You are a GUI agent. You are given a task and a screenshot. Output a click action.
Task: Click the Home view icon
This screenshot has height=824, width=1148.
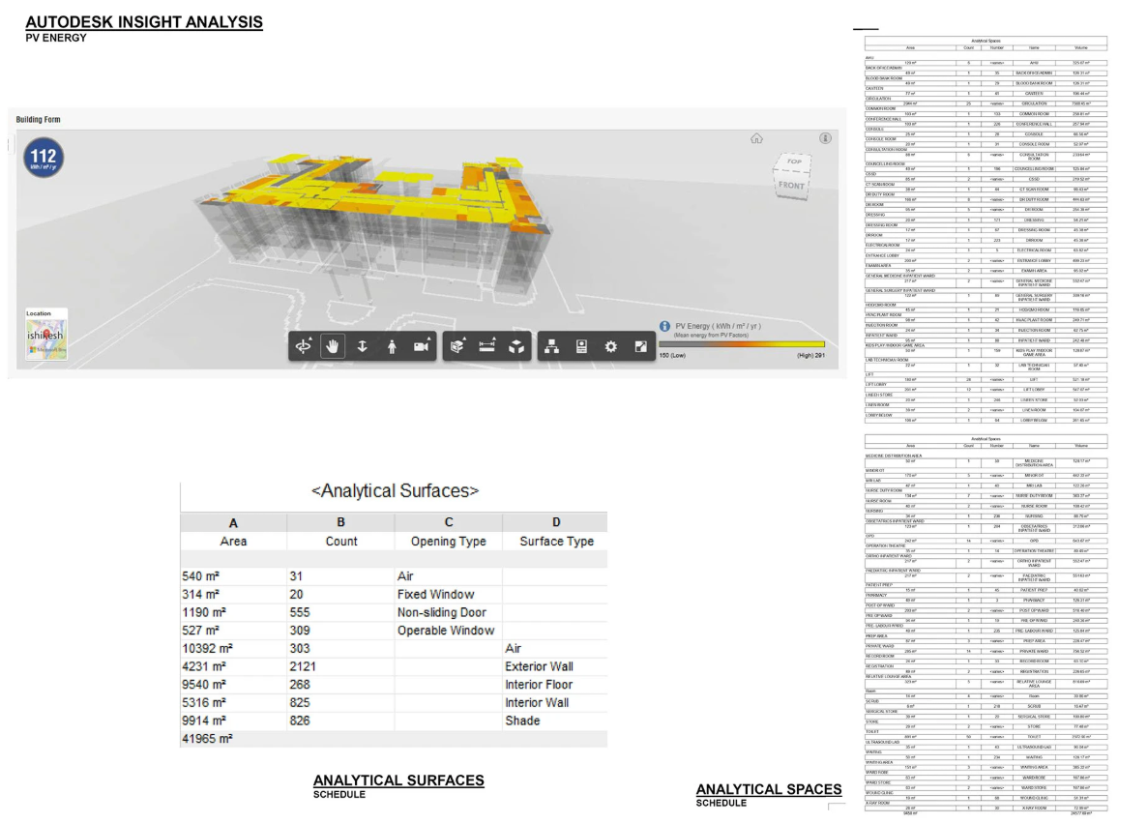(756, 138)
